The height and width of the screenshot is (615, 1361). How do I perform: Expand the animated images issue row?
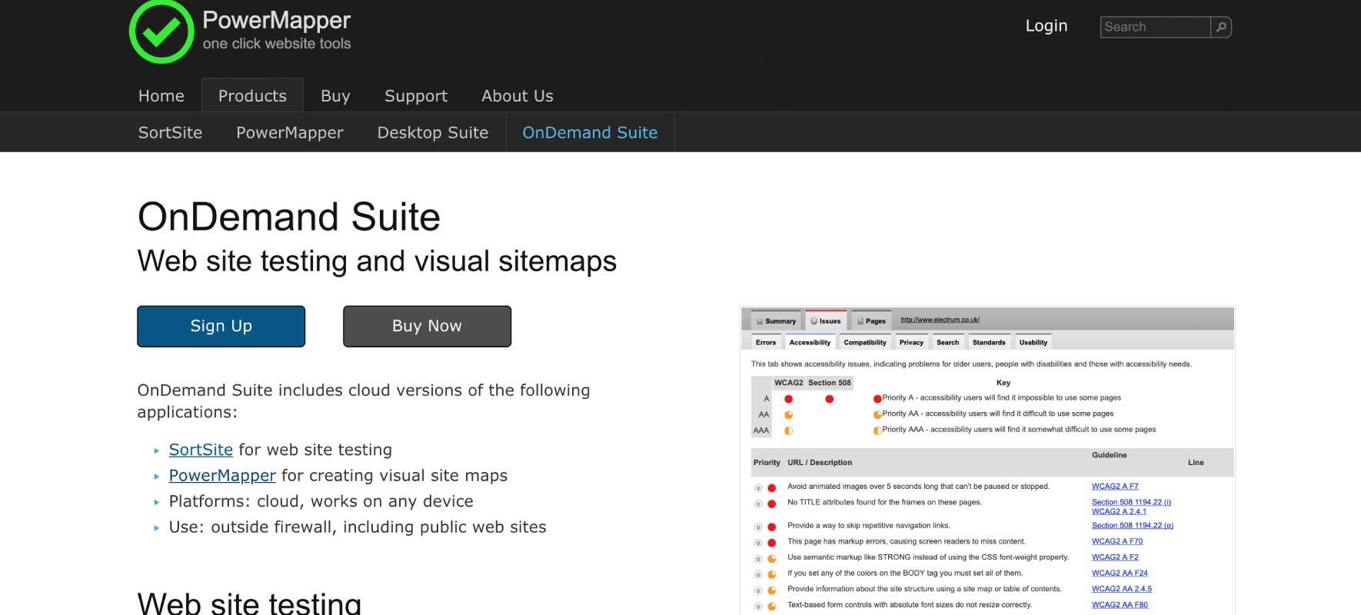pos(759,486)
